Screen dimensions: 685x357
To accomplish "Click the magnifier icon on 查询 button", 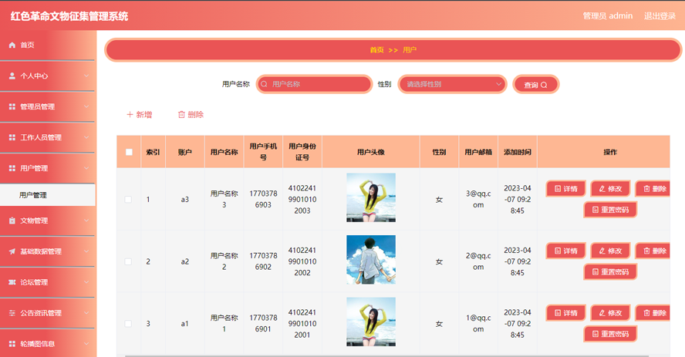I will coord(544,85).
